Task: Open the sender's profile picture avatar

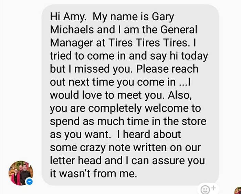Action: click(x=21, y=173)
